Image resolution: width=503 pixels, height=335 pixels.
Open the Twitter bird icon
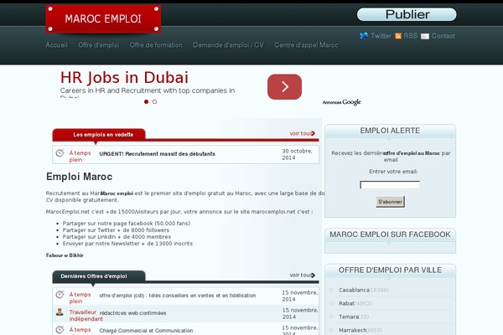364,35
